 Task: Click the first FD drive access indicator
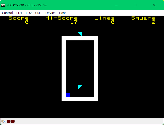pyautogui.click(x=9, y=121)
